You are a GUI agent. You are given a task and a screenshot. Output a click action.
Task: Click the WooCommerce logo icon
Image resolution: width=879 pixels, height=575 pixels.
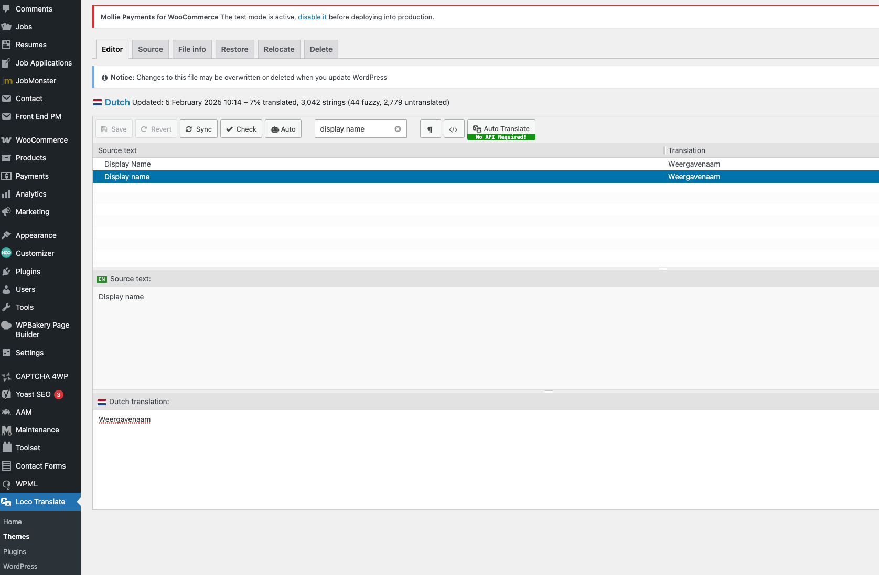(x=6, y=140)
